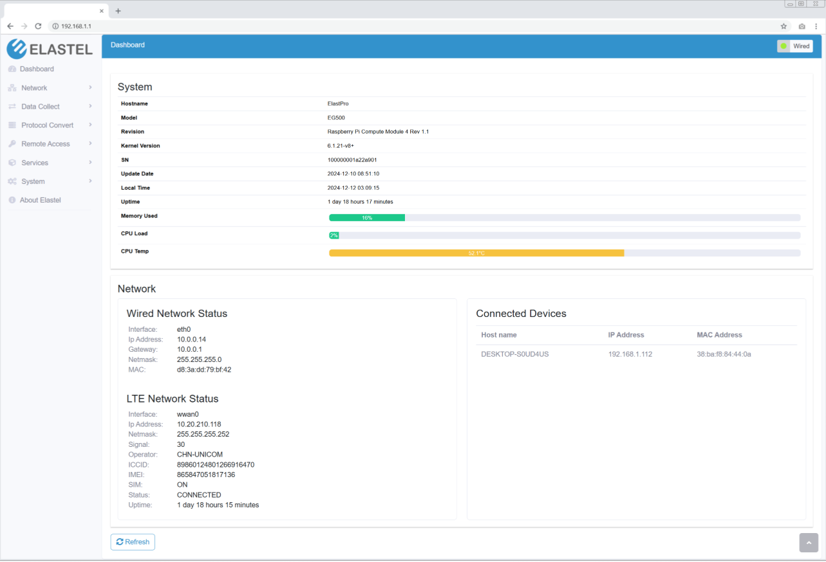Click the LTE status CONNECTED

coord(199,495)
